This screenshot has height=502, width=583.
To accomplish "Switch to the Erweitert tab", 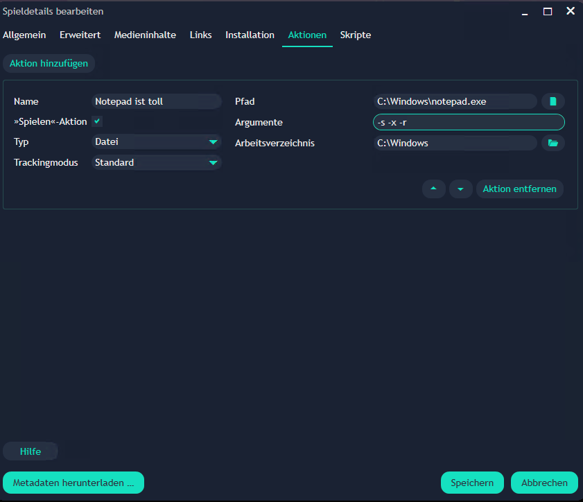I will pyautogui.click(x=80, y=35).
